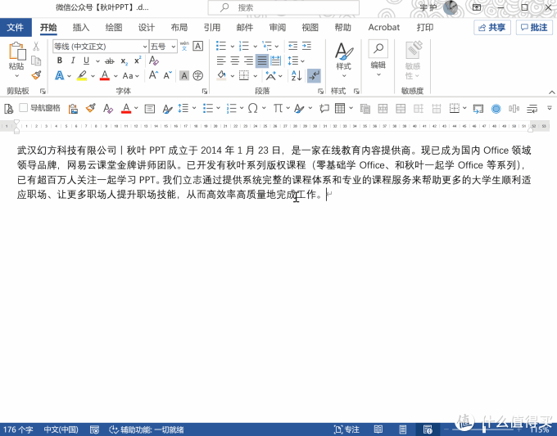Clear all formatting in font group

tap(153, 61)
